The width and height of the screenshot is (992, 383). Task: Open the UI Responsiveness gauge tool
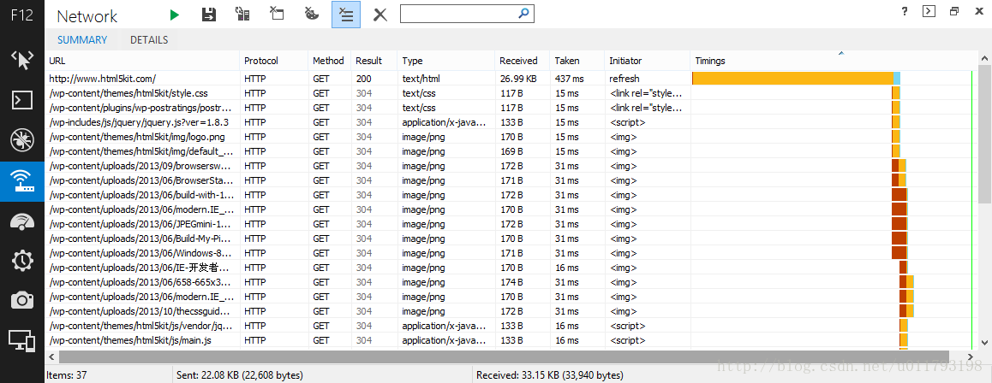click(x=22, y=221)
